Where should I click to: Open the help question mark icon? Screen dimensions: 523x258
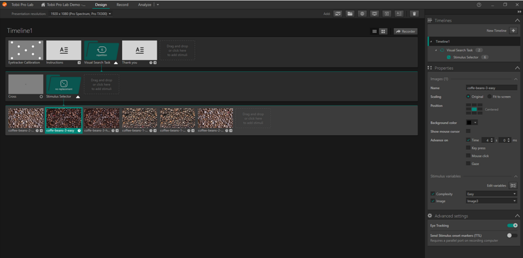tap(479, 5)
